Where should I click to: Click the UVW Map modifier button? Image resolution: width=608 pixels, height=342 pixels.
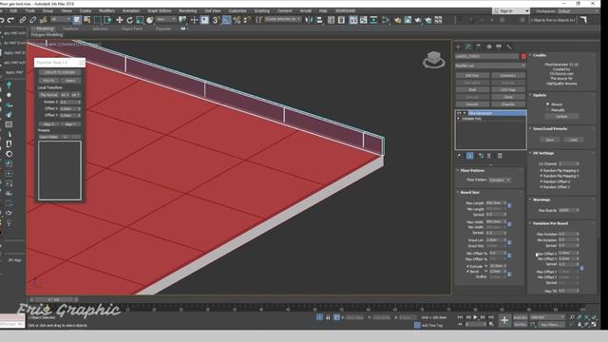point(508,89)
